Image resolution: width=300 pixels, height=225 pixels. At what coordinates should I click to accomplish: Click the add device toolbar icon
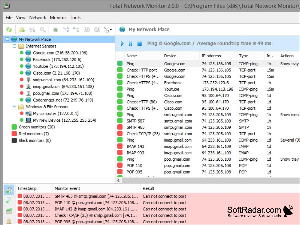point(32,30)
